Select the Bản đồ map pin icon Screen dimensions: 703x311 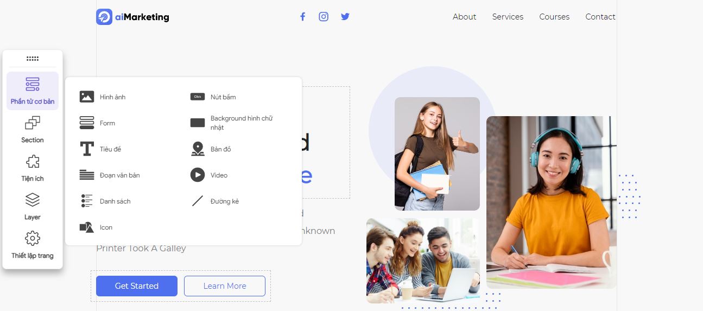pos(198,149)
